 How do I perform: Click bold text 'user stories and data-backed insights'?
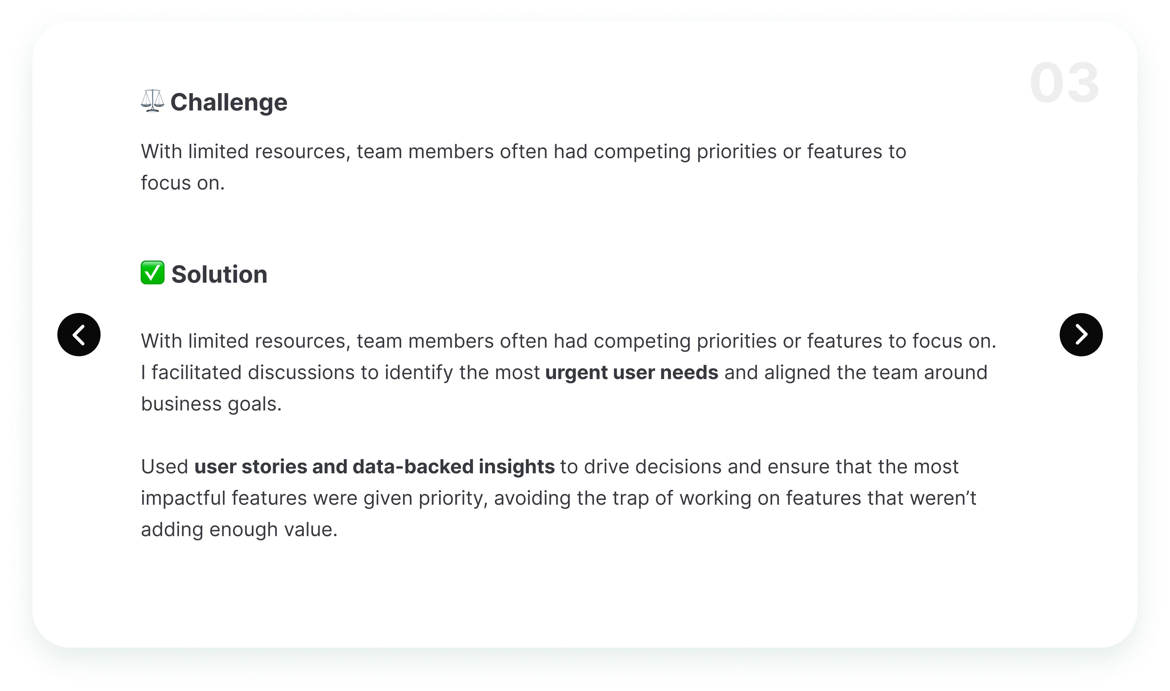[374, 466]
